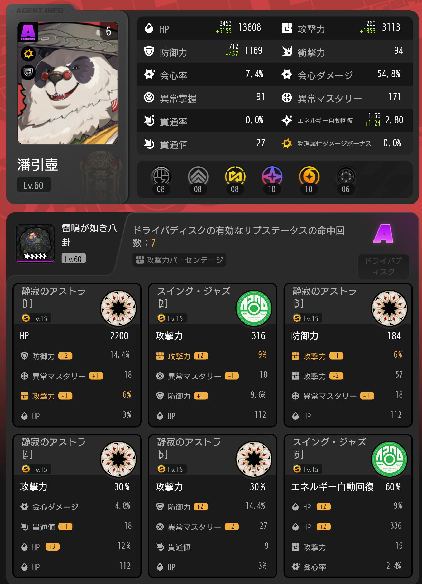Click the orange chain attack skill icon
Screen dimensions: 422x584
pyautogui.click(x=309, y=176)
